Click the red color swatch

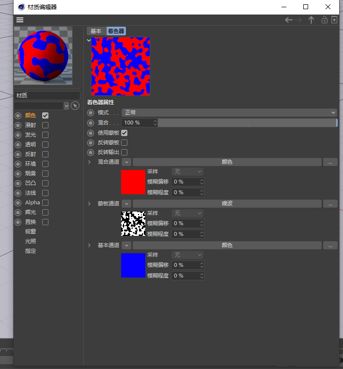click(x=133, y=182)
